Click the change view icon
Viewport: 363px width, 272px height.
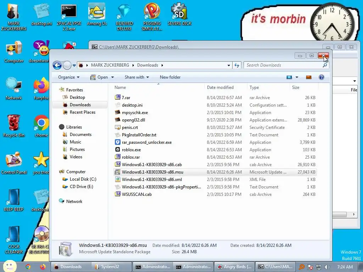click(289, 77)
